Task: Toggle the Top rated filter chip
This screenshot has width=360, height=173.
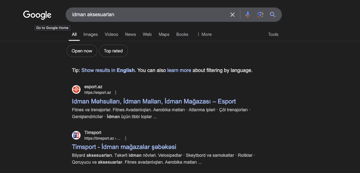Action: [x=113, y=51]
